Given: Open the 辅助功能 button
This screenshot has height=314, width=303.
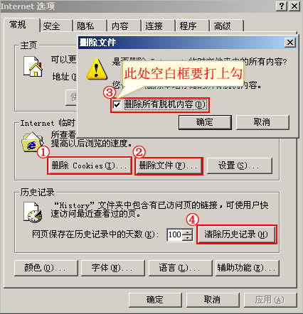Looking at the screenshot, I should tap(248, 268).
